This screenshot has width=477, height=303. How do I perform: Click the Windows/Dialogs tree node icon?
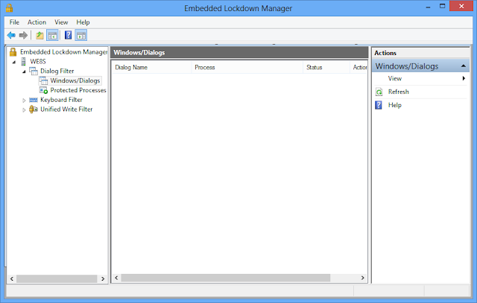(x=43, y=80)
